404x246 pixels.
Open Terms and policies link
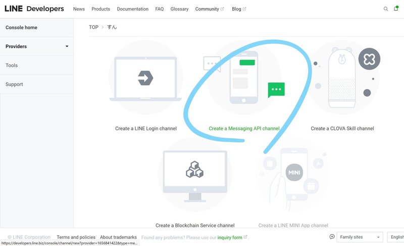pos(76,237)
